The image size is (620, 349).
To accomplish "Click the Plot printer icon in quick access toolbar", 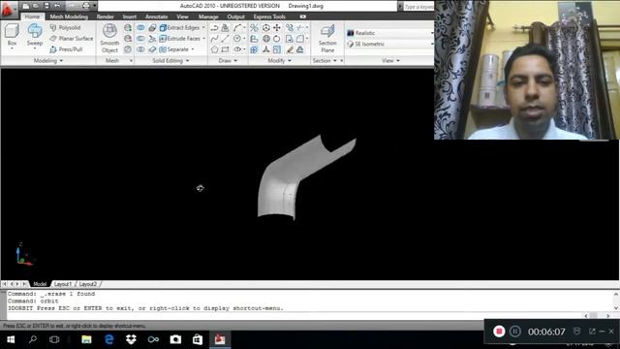I will click(86, 6).
